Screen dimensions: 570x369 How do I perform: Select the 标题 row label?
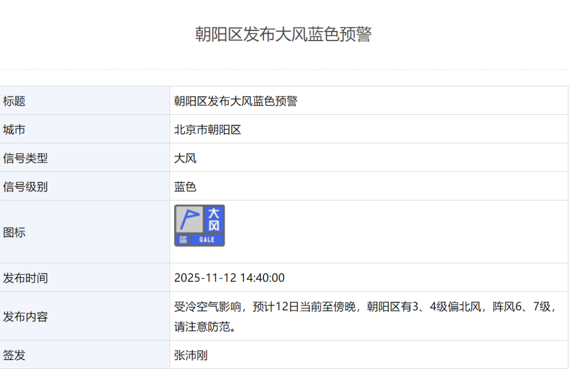[x=14, y=101]
